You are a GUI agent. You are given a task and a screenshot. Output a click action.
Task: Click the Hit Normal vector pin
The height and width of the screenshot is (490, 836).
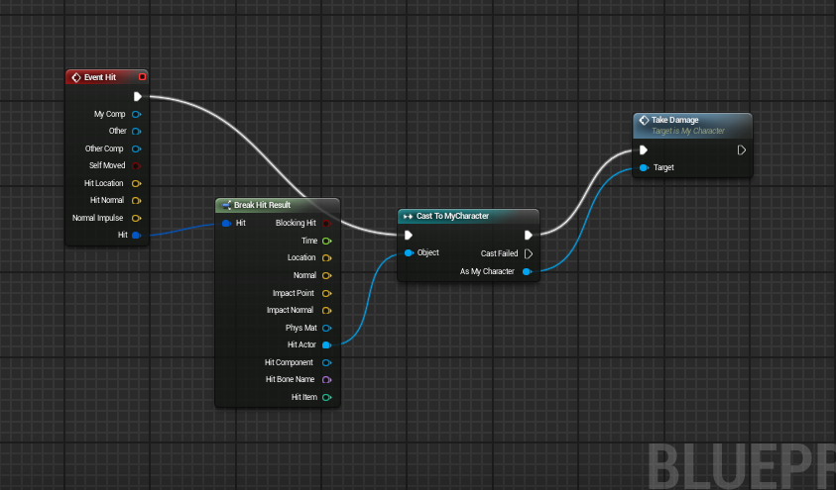pos(137,201)
